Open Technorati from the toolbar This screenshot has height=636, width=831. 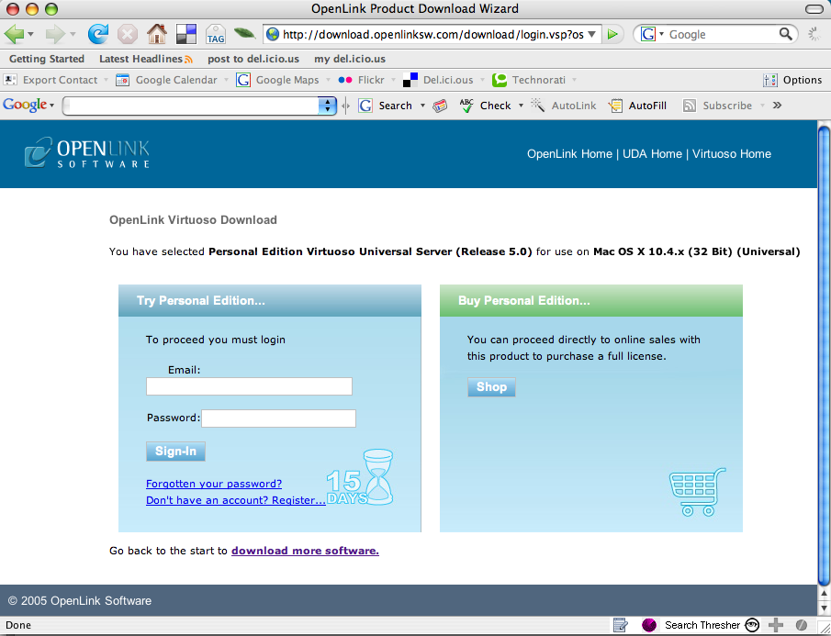(x=529, y=80)
